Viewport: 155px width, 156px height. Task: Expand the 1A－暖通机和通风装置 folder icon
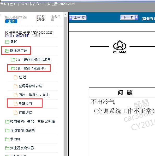(13, 60)
